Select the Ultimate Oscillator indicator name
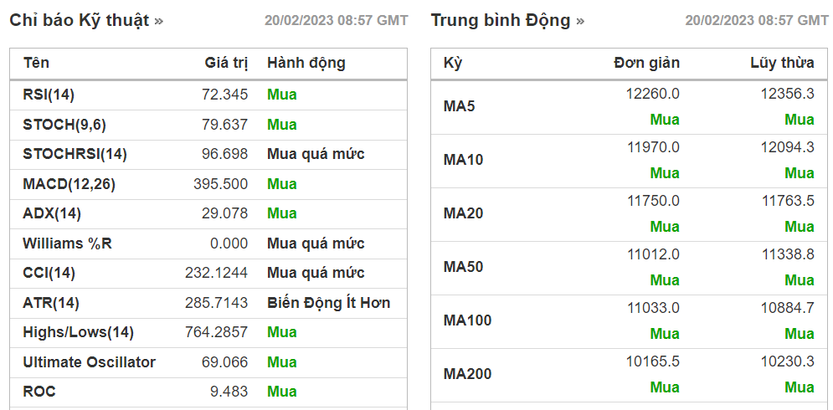Image resolution: width=833 pixels, height=410 pixels. click(90, 362)
